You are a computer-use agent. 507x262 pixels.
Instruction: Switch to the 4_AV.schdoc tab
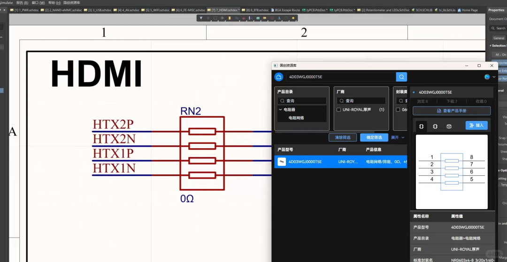pos(126,10)
